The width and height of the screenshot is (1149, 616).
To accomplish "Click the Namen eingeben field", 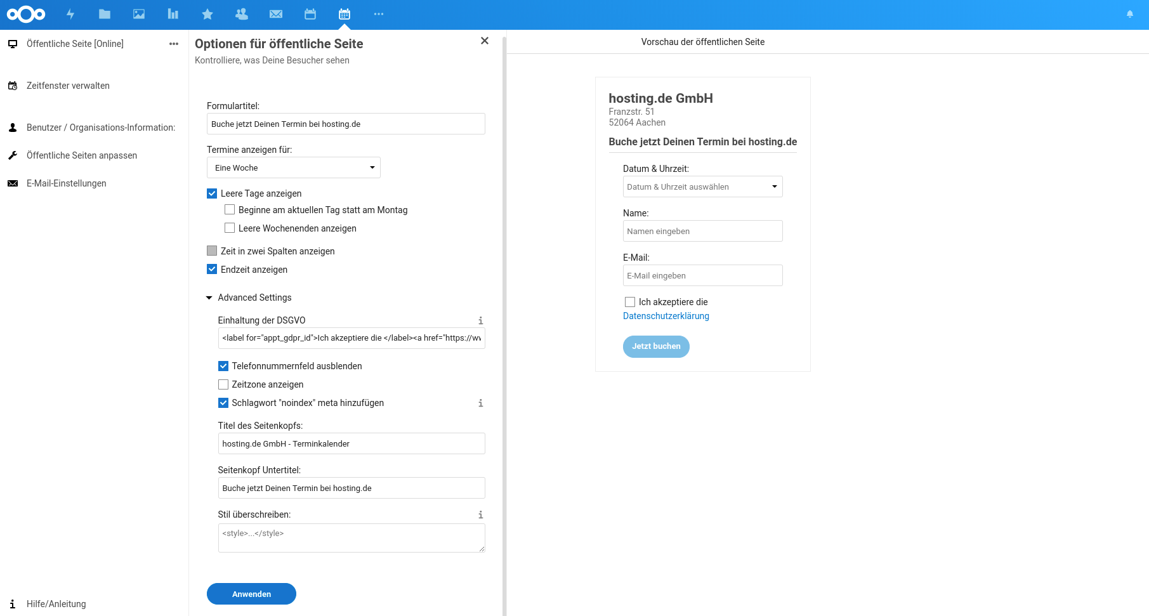I will pyautogui.click(x=703, y=231).
